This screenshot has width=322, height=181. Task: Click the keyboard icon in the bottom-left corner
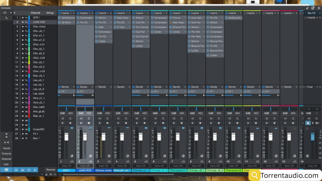coord(6,170)
